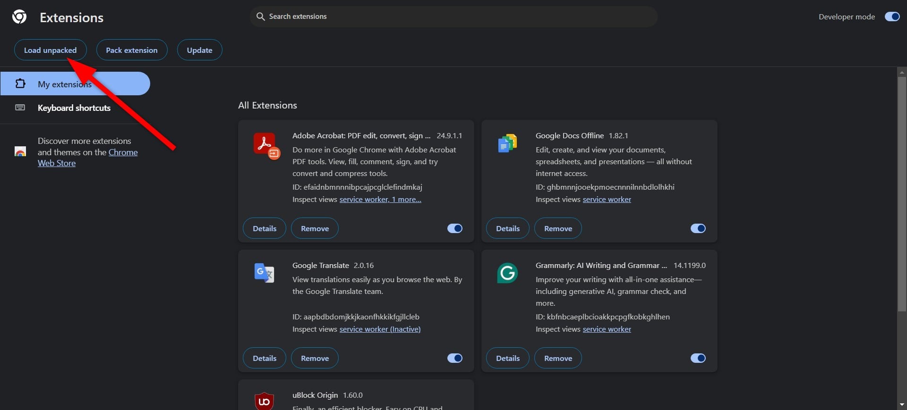907x410 pixels.
Task: Click the Google Translate ID text
Action: pyautogui.click(x=356, y=317)
